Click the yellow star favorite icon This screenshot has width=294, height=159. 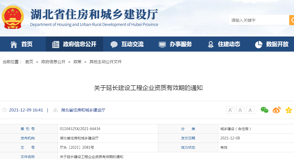(x=288, y=110)
